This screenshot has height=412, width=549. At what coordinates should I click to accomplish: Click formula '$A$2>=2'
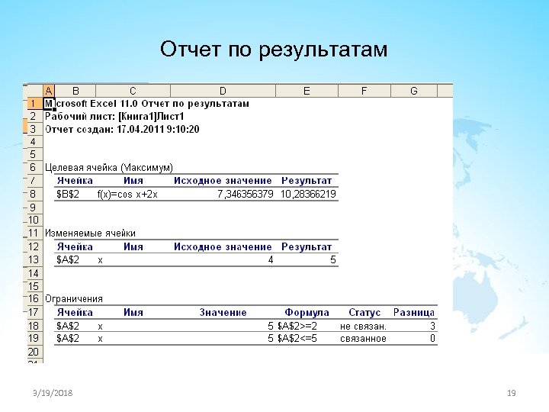(297, 327)
